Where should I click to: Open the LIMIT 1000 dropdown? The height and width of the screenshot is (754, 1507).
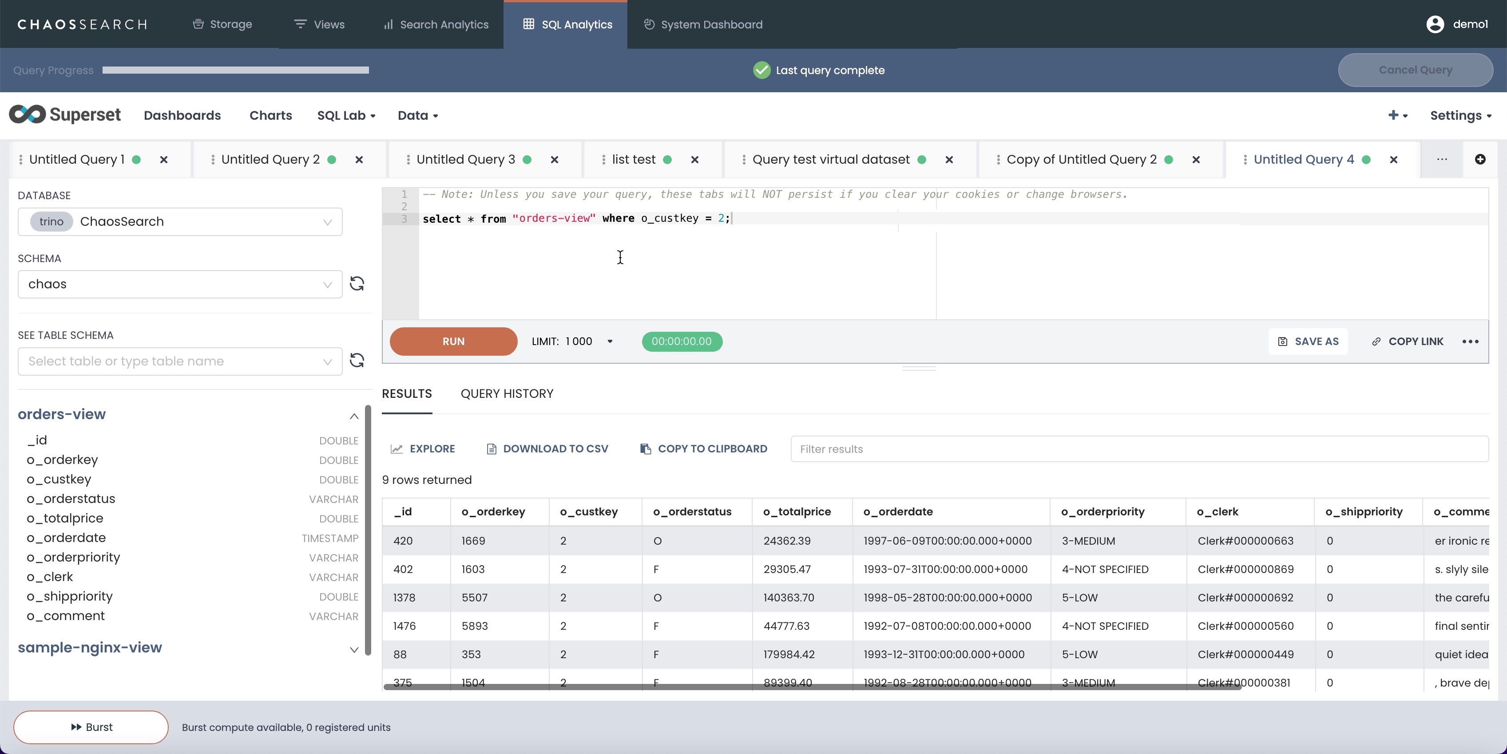(x=610, y=342)
